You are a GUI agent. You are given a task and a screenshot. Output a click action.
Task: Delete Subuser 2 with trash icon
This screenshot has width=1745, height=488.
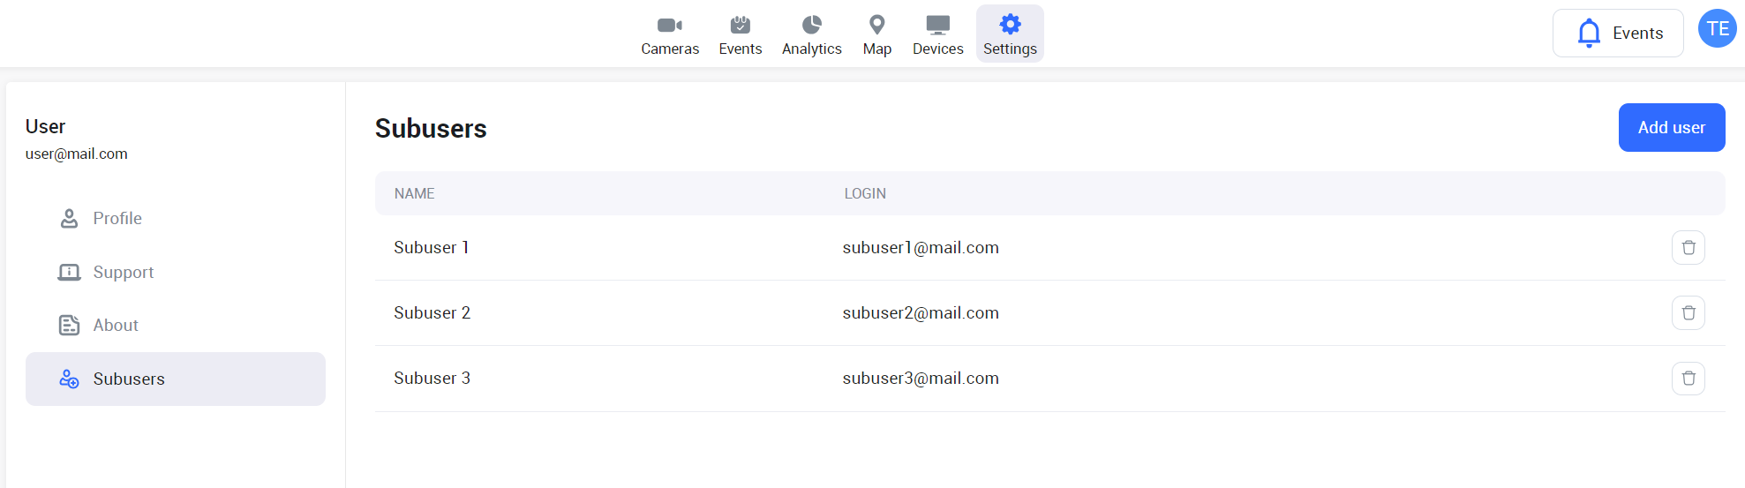click(x=1688, y=313)
